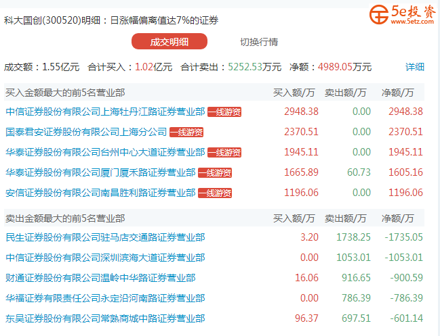This screenshot has height=336, width=440.
Task: Click 合计买入 1.02亿元 value
Action: click(153, 67)
